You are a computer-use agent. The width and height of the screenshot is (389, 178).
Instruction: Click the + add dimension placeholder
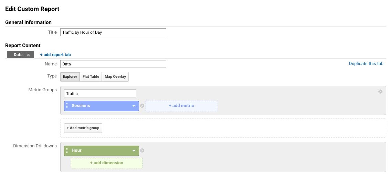pyautogui.click(x=107, y=163)
